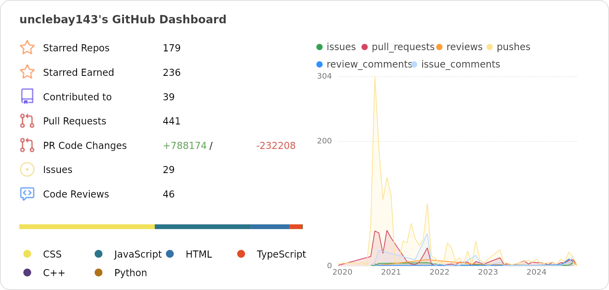Click the Pull Requests value 441
The height and width of the screenshot is (290, 609).
click(172, 121)
